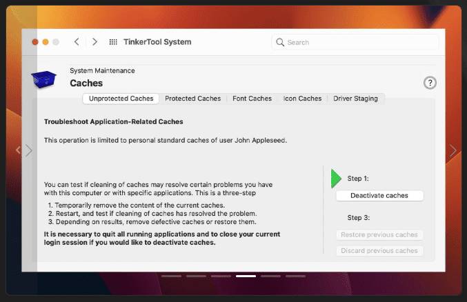The image size is (467, 302).
Task: Select the fourth highlighted page indicator
Action: click(246, 276)
